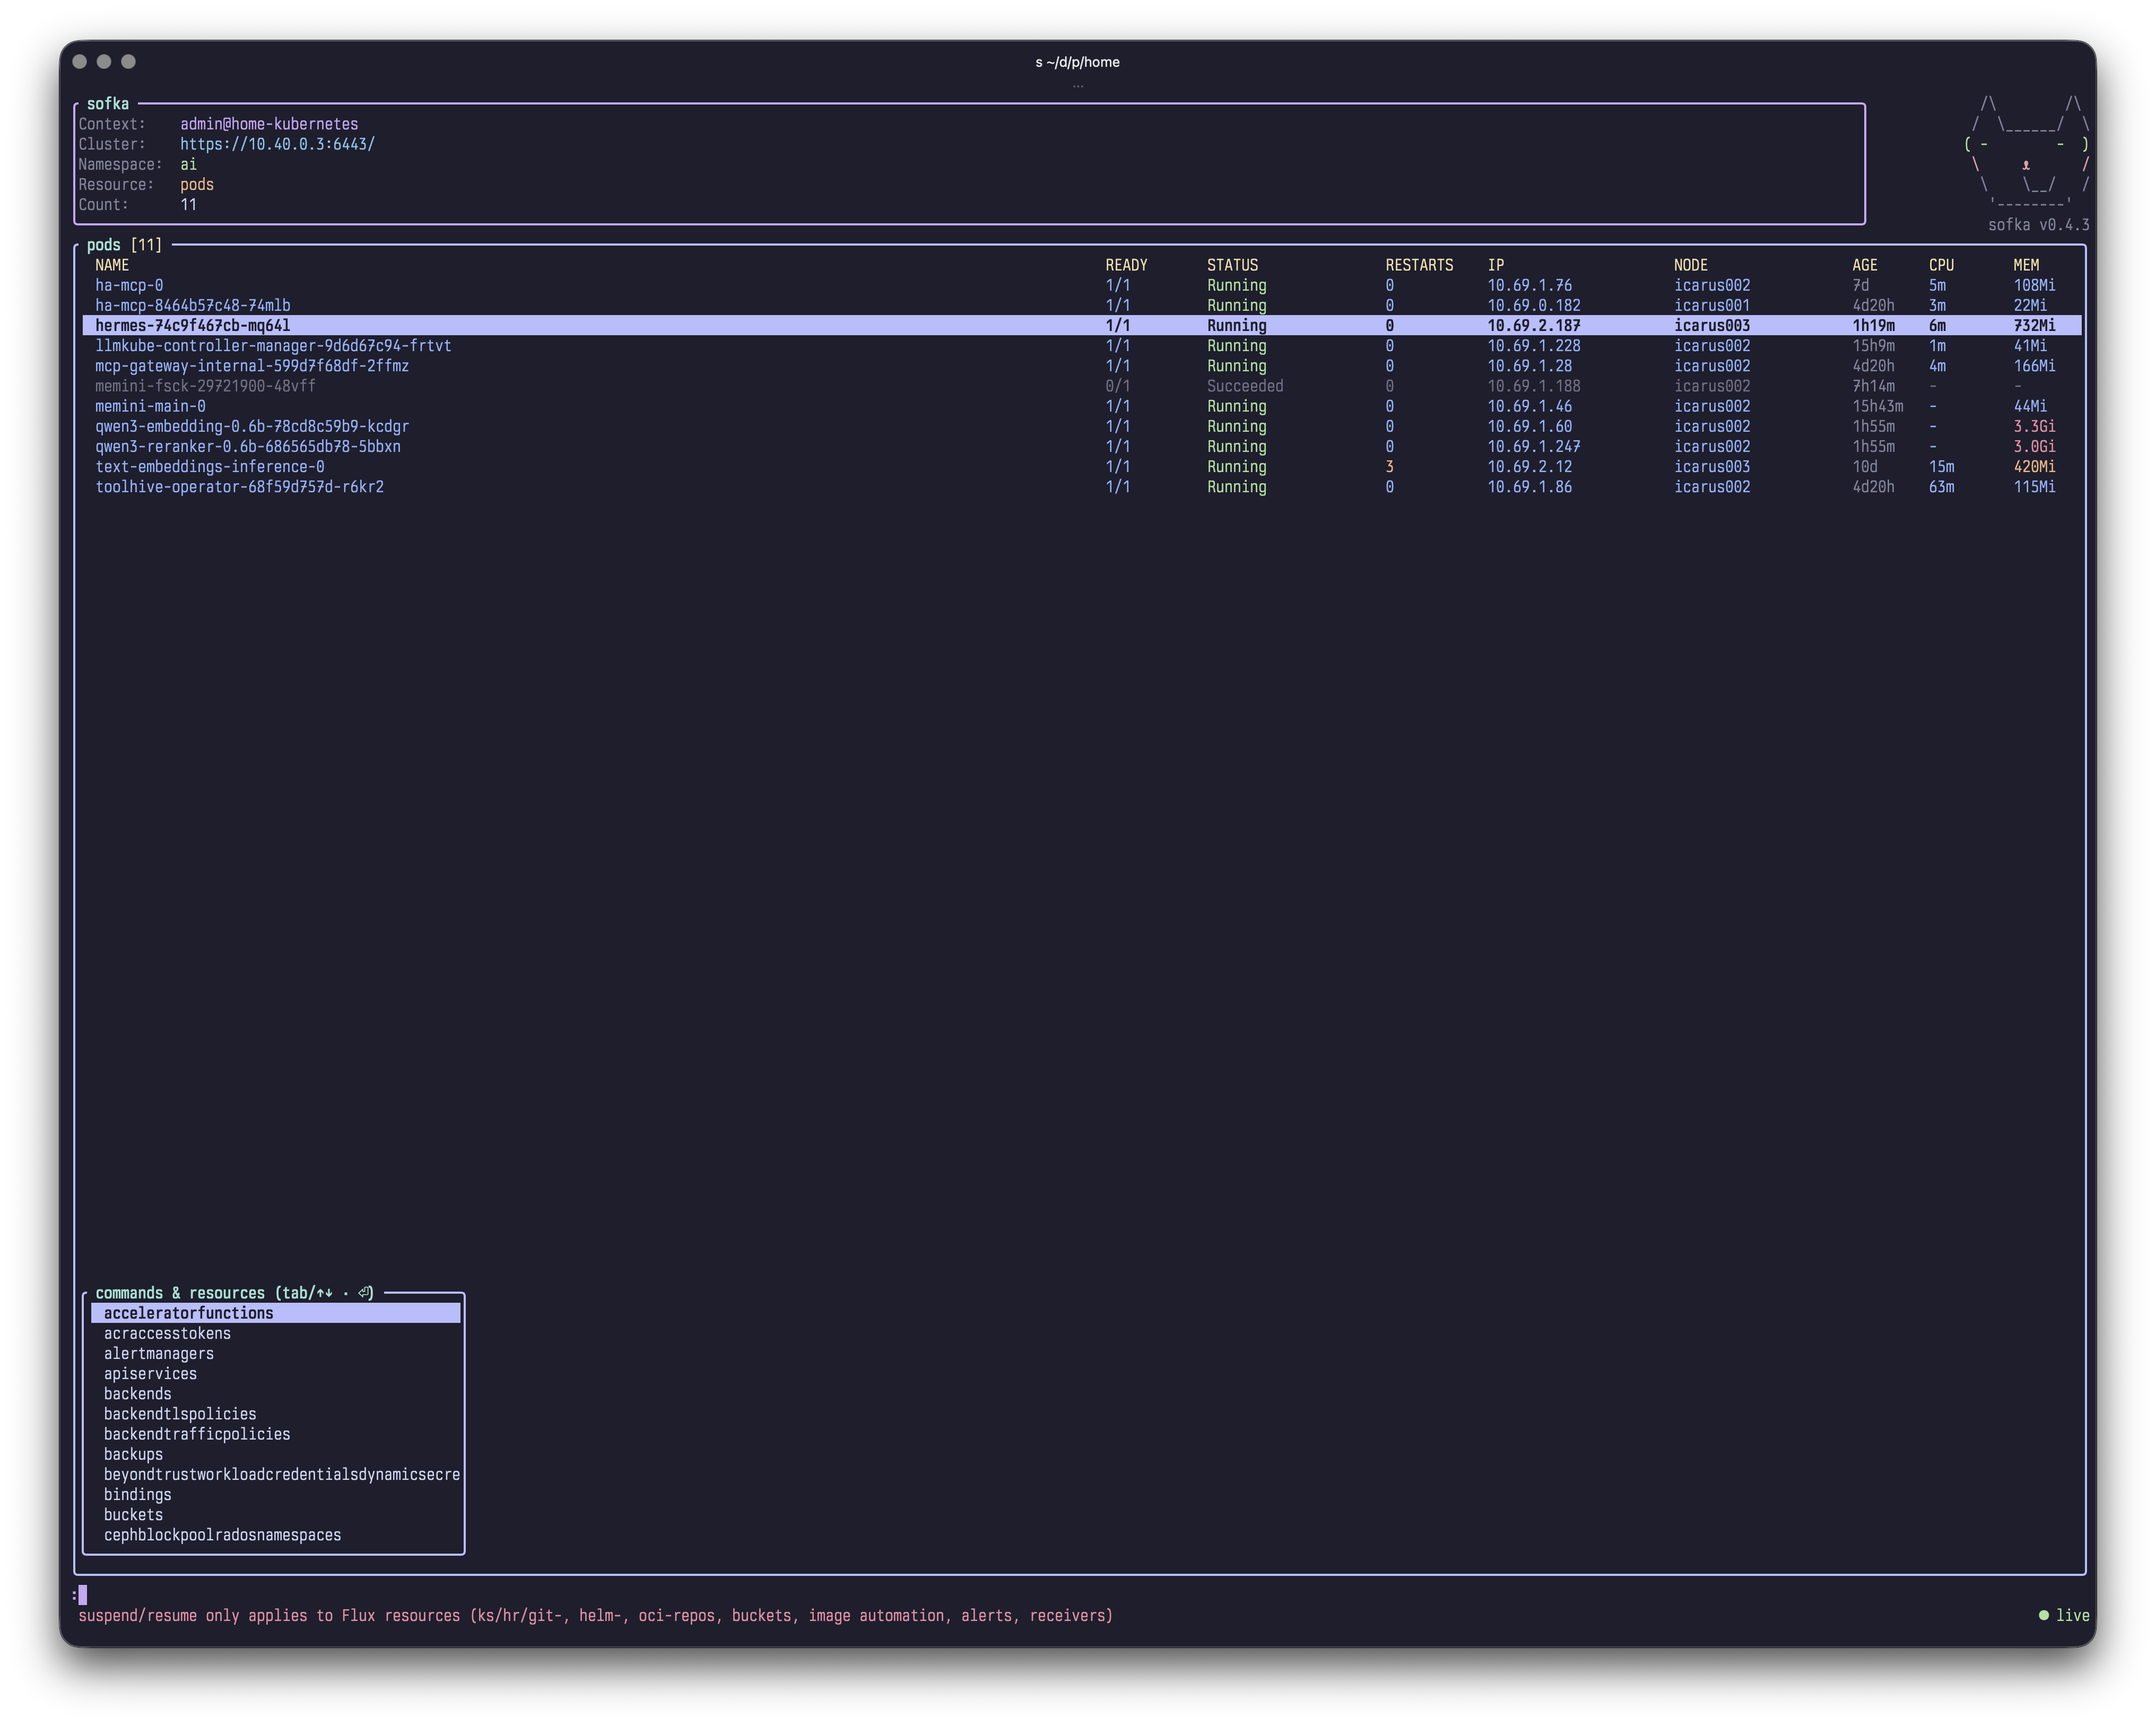
Task: Select text-embeddings-inference-0 pod
Action: (1082, 466)
